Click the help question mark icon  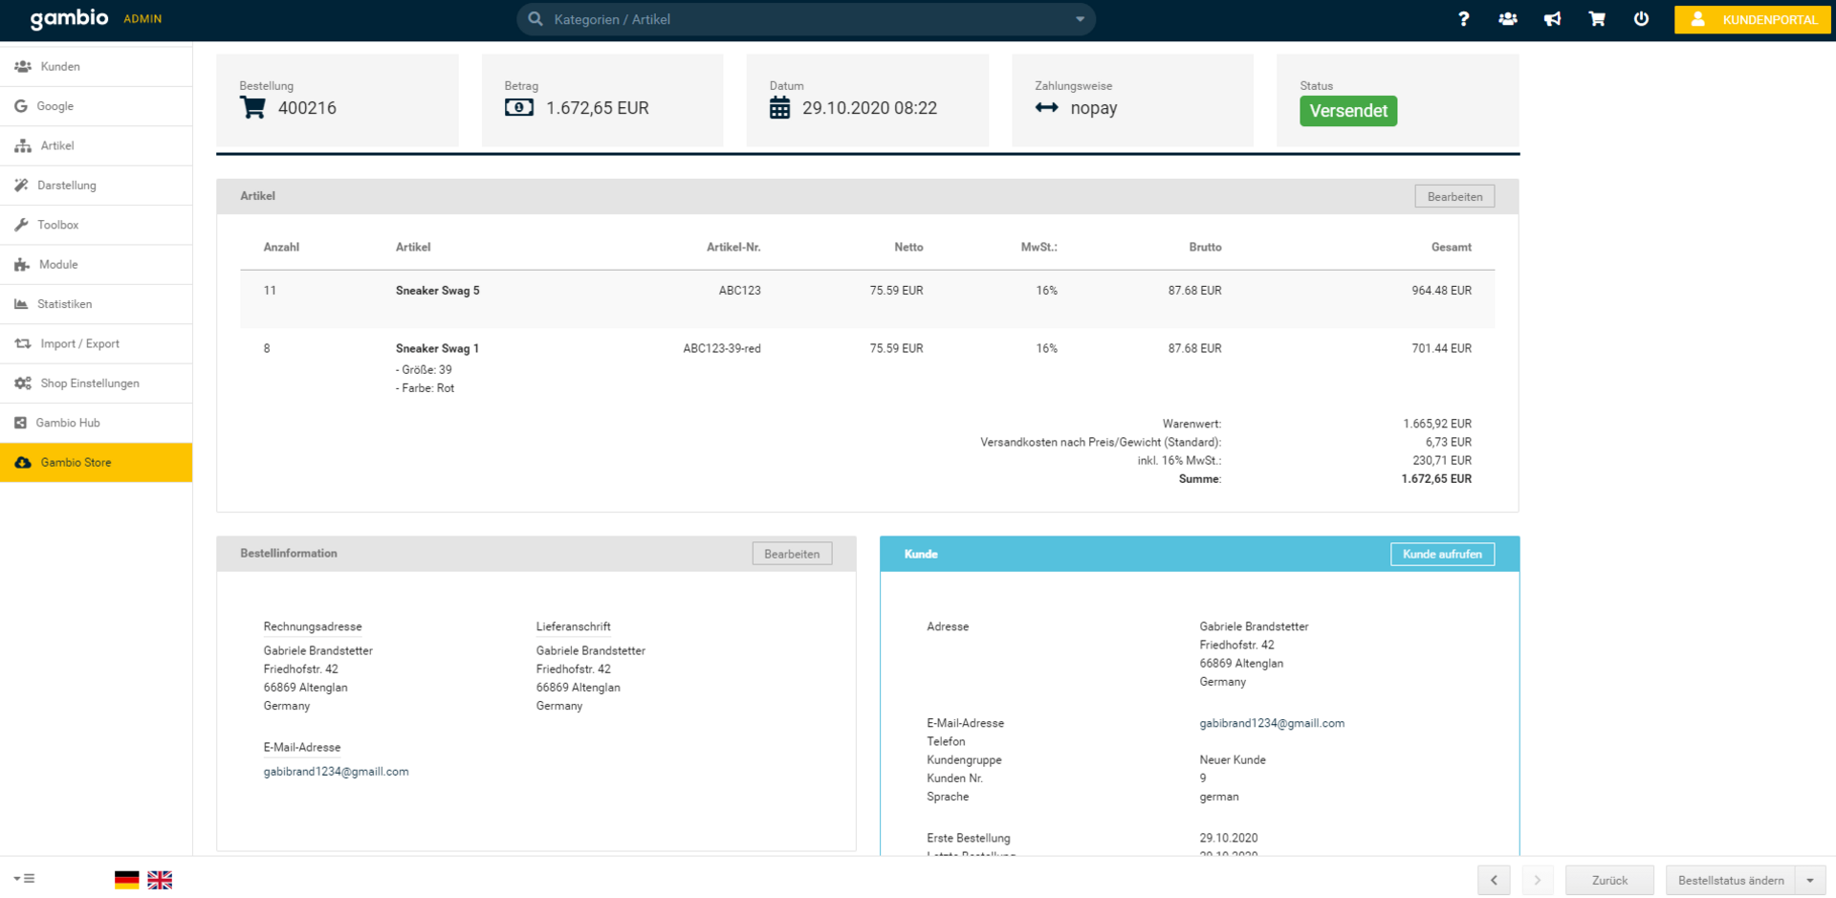[x=1463, y=19]
